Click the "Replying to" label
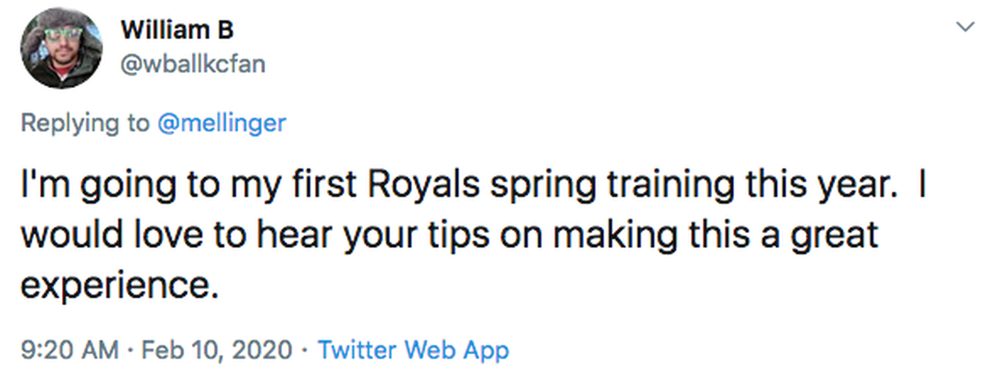The image size is (995, 389). click(86, 124)
